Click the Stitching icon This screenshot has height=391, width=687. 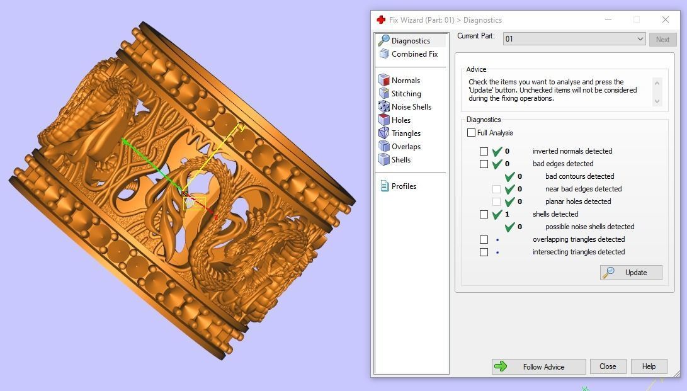pos(384,93)
